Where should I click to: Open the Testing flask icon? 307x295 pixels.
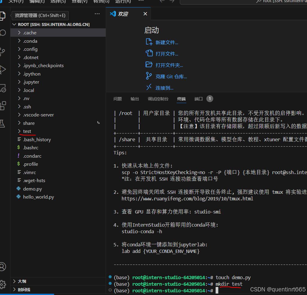tap(2, 124)
